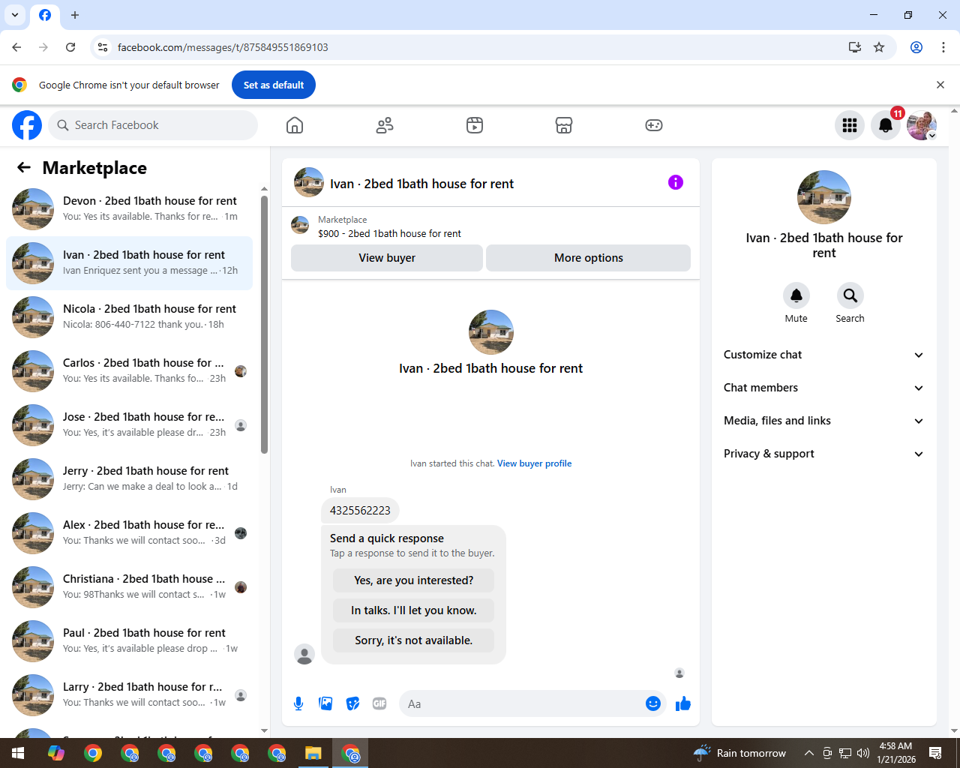Expand the Customize chat section
This screenshot has height=768, width=960.
coord(823,355)
